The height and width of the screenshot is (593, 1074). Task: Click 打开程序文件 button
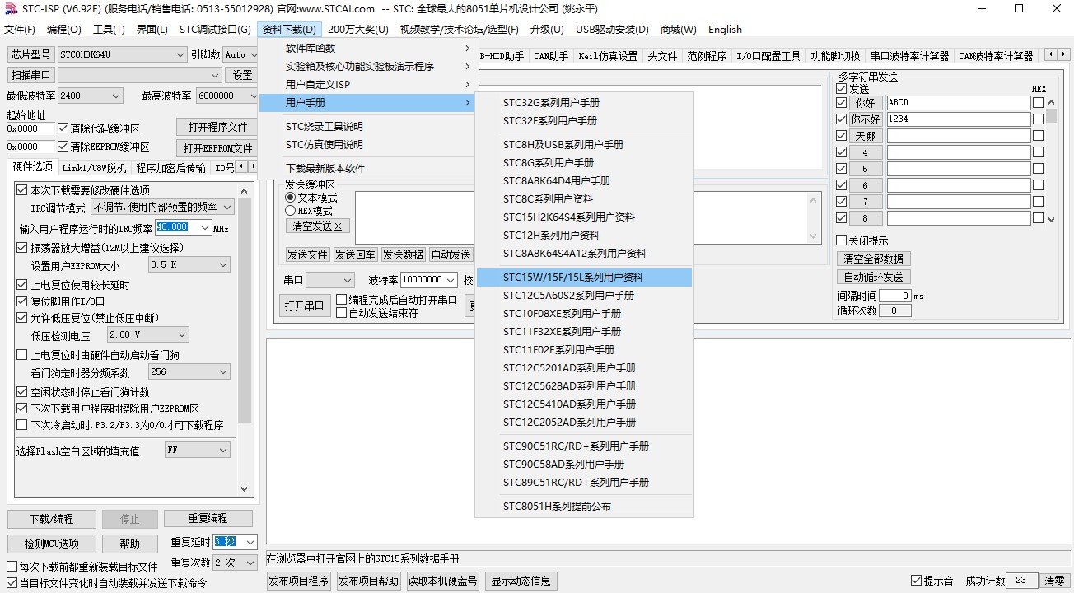click(x=217, y=127)
